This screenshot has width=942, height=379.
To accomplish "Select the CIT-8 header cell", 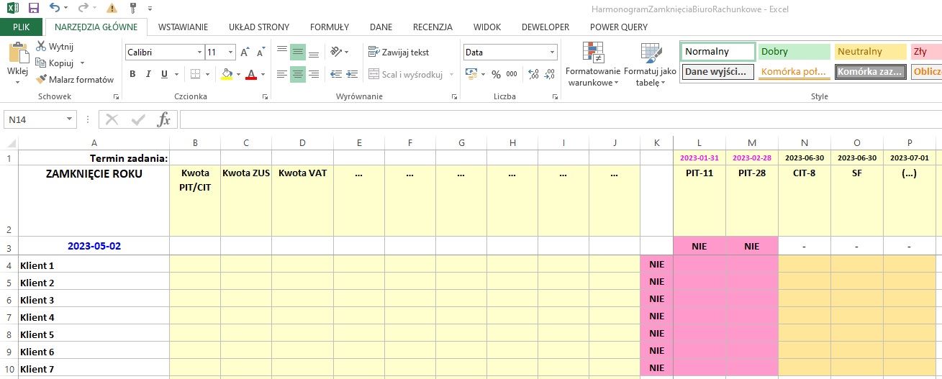I will pyautogui.click(x=805, y=201).
